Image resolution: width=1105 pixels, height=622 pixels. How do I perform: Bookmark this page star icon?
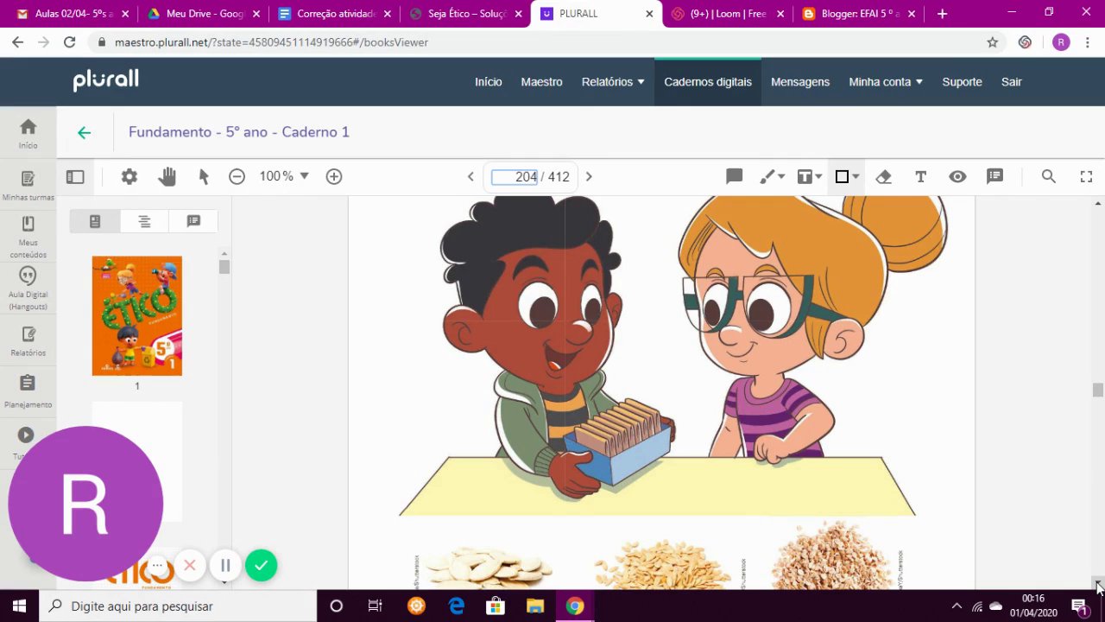pos(993,41)
